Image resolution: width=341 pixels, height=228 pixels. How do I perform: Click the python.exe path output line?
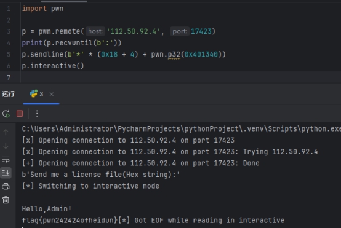tap(181, 129)
